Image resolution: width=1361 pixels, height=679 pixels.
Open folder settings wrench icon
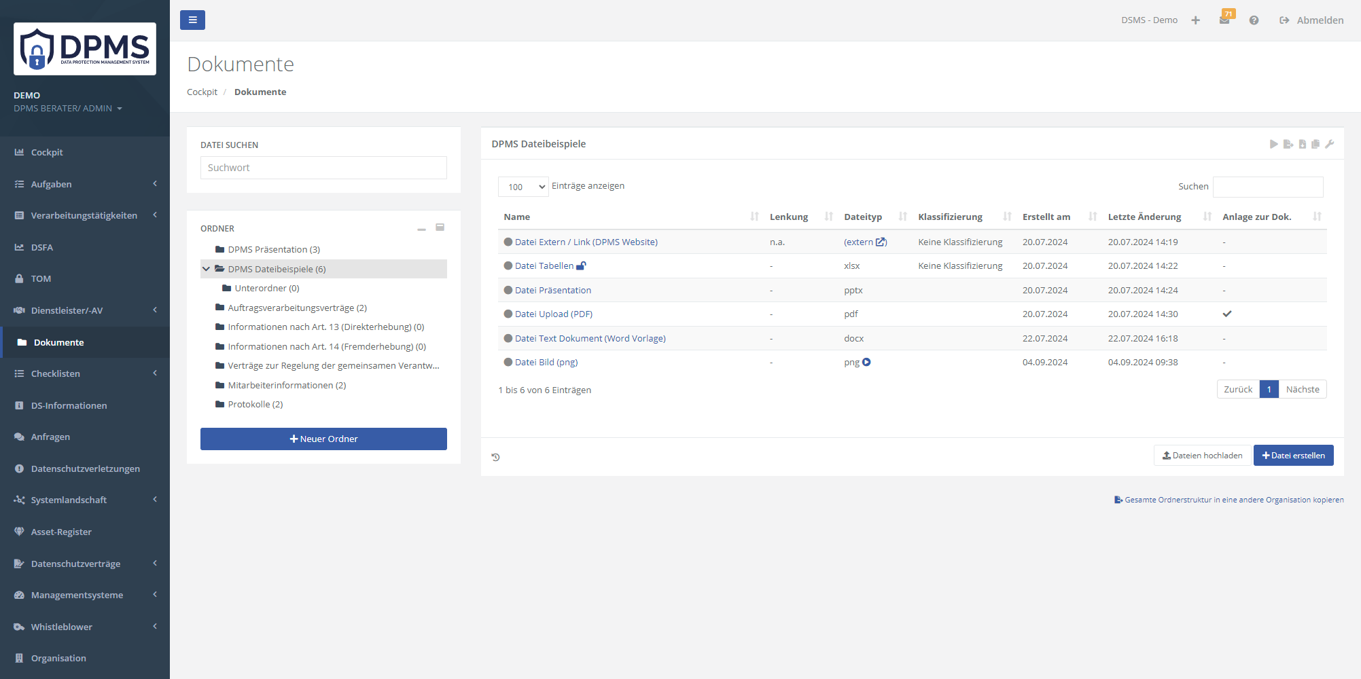coord(1330,144)
